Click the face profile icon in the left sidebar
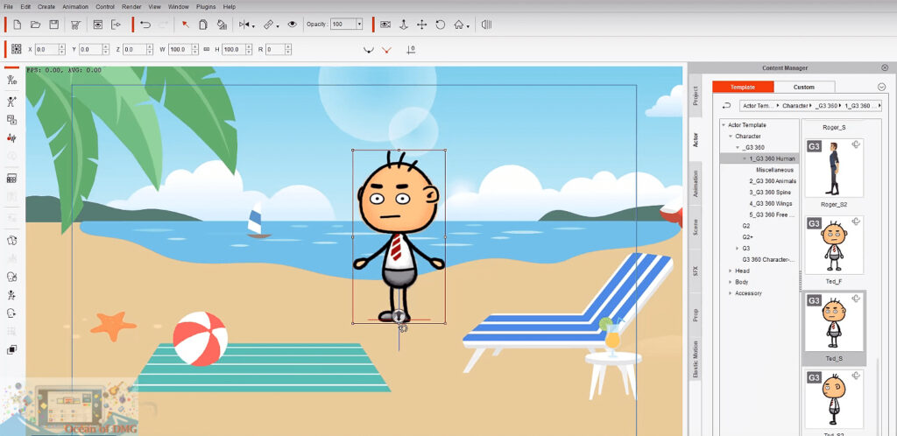Viewport: 897px width, 436px height. pos(11,313)
